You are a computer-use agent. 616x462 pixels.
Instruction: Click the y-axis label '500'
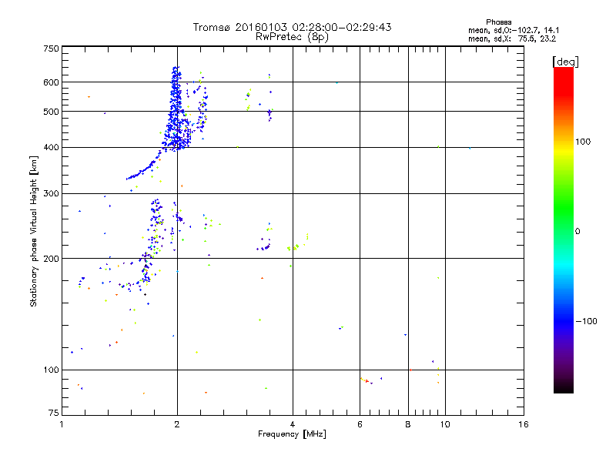51,112
